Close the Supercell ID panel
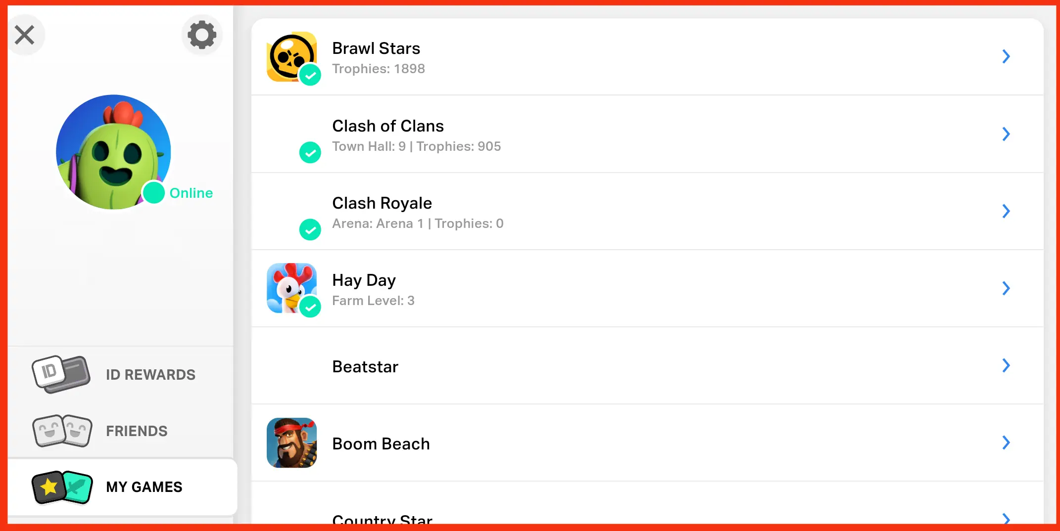 tap(25, 35)
